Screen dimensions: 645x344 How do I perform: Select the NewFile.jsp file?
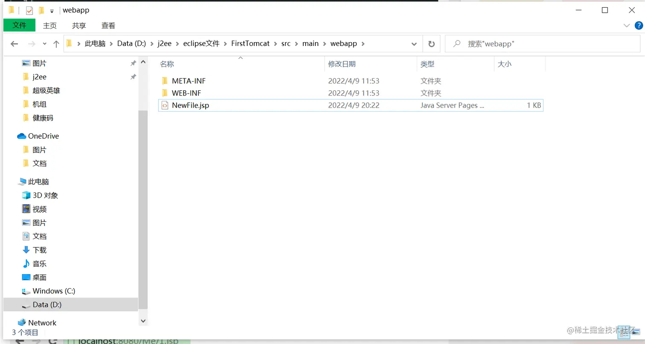[x=190, y=105]
